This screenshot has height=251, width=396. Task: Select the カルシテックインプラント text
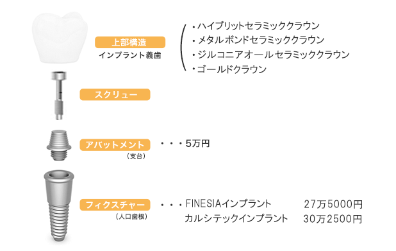click(x=236, y=218)
